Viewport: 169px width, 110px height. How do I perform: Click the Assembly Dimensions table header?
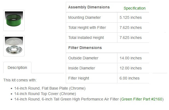(89, 7)
